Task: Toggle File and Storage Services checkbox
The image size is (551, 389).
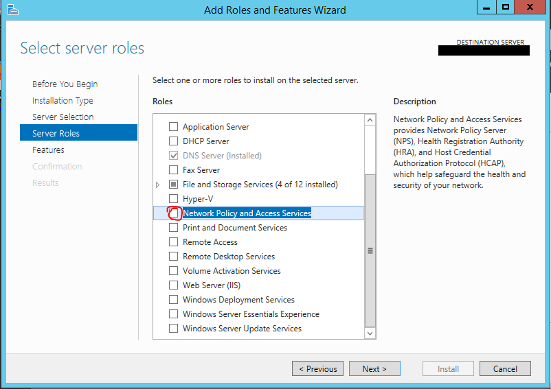Action: point(174,184)
